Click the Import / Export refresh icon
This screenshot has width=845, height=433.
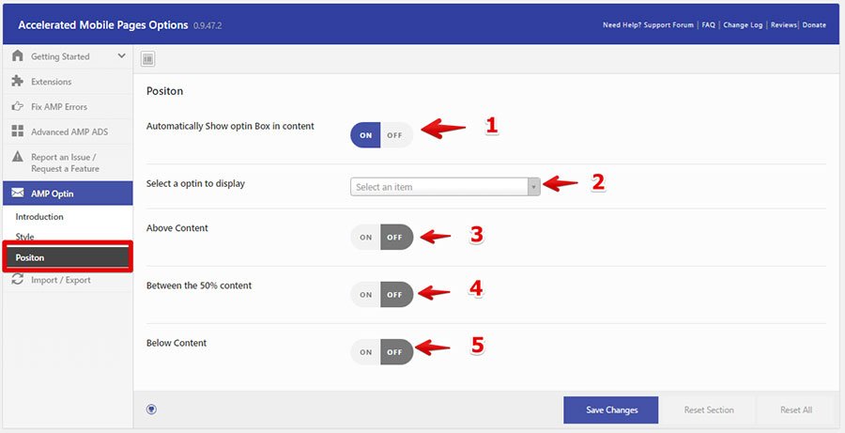(18, 279)
